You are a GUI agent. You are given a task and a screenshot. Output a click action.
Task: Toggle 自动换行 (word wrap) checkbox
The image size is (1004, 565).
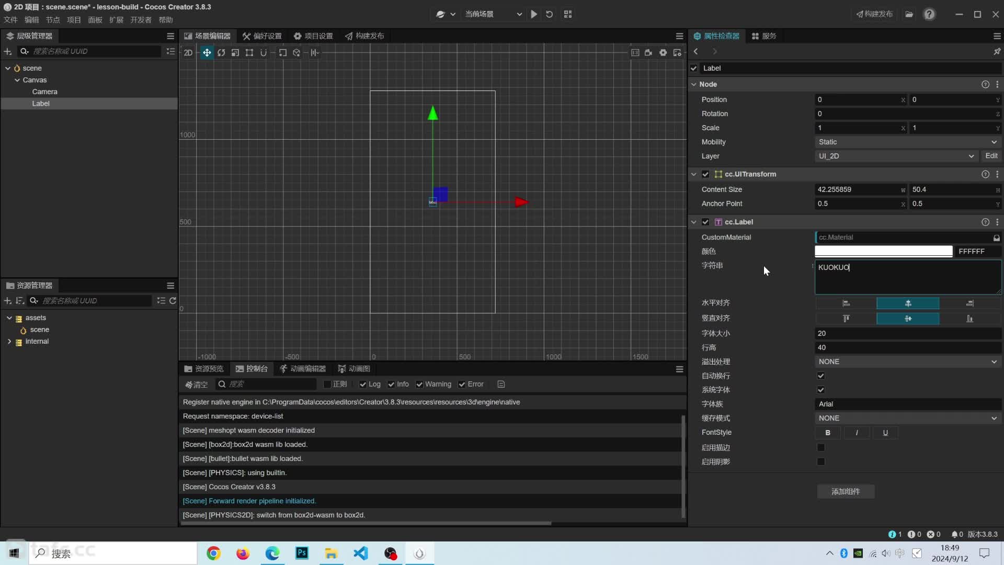coord(822,376)
